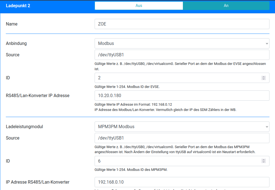
Task: Edit the IP address field showing 10.20.0.180
Action: (x=182, y=96)
